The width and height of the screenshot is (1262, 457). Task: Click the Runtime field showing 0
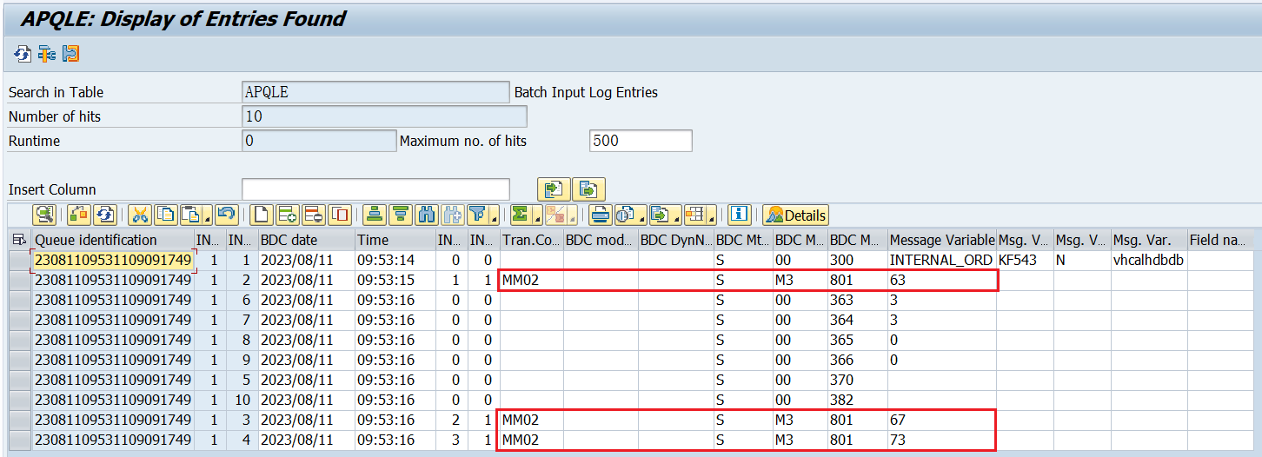tap(319, 141)
